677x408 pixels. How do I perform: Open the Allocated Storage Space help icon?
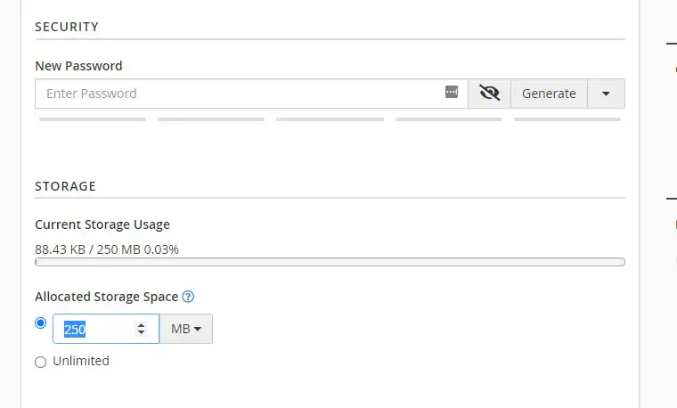188,297
